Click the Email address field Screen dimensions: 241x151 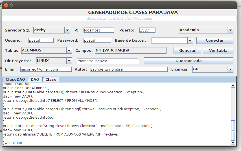coord(46,69)
